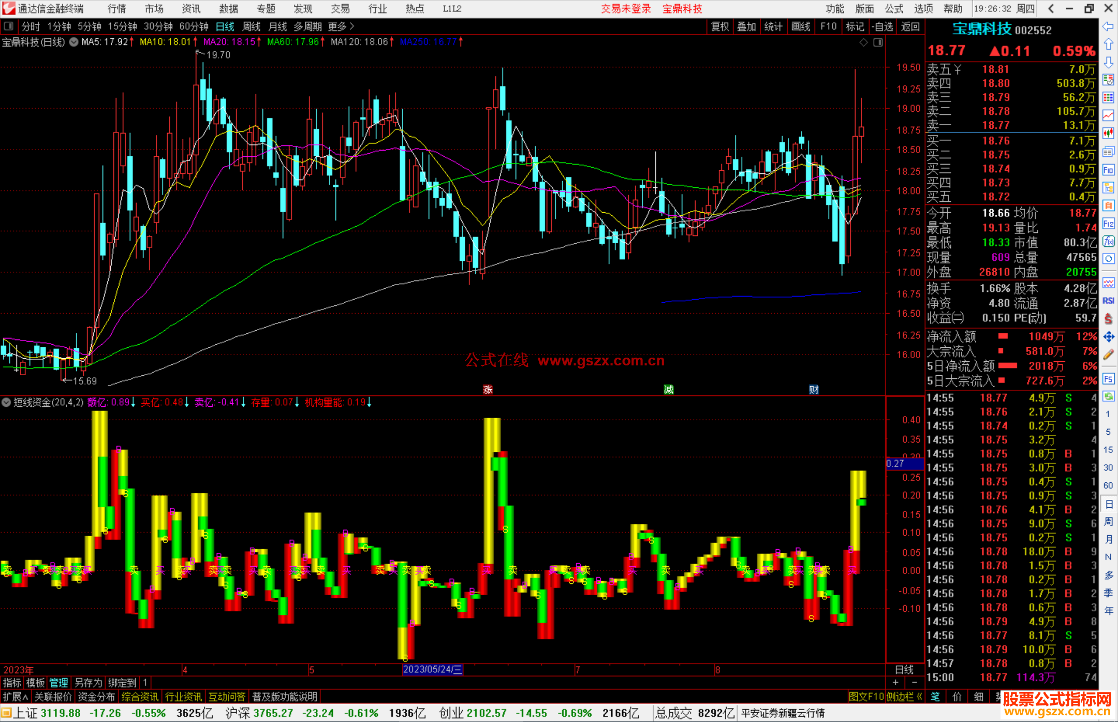Click the back arrow icon in right sidebar
The height and width of the screenshot is (722, 1118).
tap(1108, 26)
